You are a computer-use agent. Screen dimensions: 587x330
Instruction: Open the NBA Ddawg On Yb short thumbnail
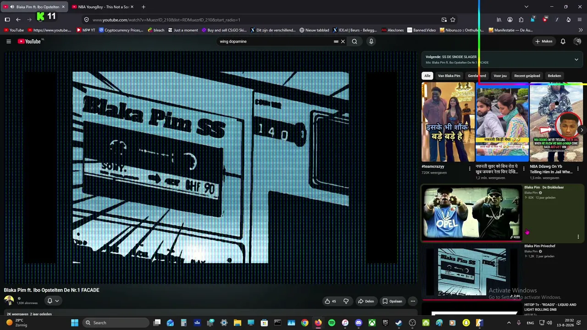tap(556, 122)
